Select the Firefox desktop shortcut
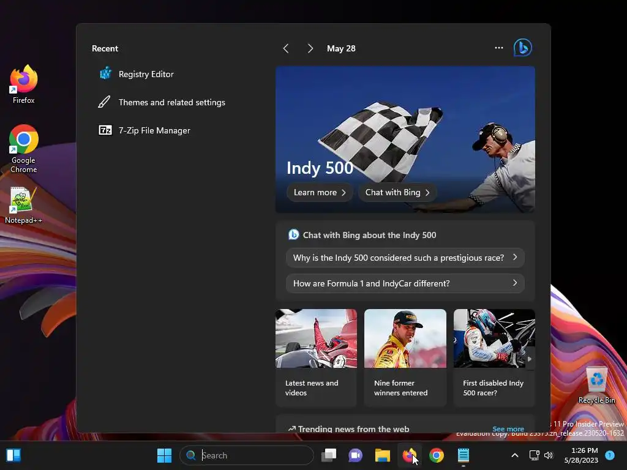This screenshot has height=470, width=627. coord(24,84)
